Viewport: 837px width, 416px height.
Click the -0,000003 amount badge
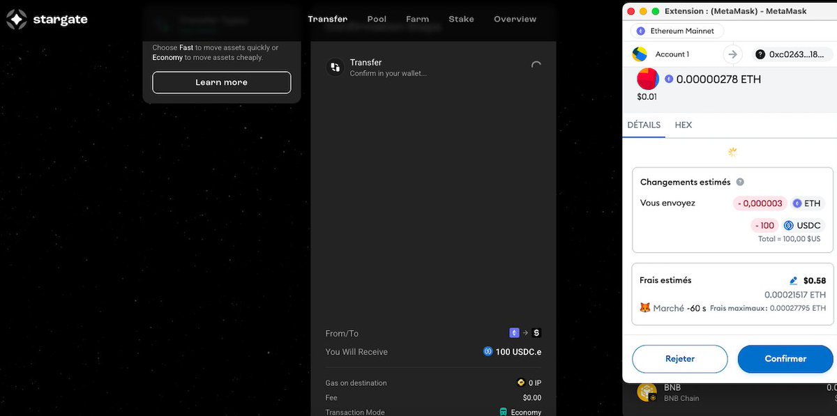pyautogui.click(x=760, y=203)
